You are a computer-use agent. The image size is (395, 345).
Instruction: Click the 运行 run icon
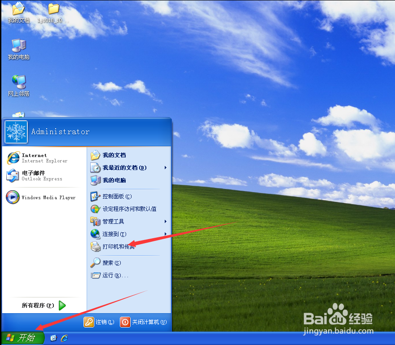click(96, 275)
